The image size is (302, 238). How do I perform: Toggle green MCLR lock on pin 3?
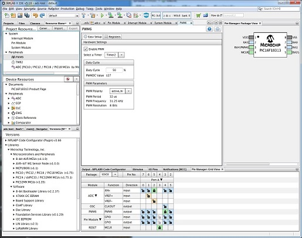click(x=160, y=227)
